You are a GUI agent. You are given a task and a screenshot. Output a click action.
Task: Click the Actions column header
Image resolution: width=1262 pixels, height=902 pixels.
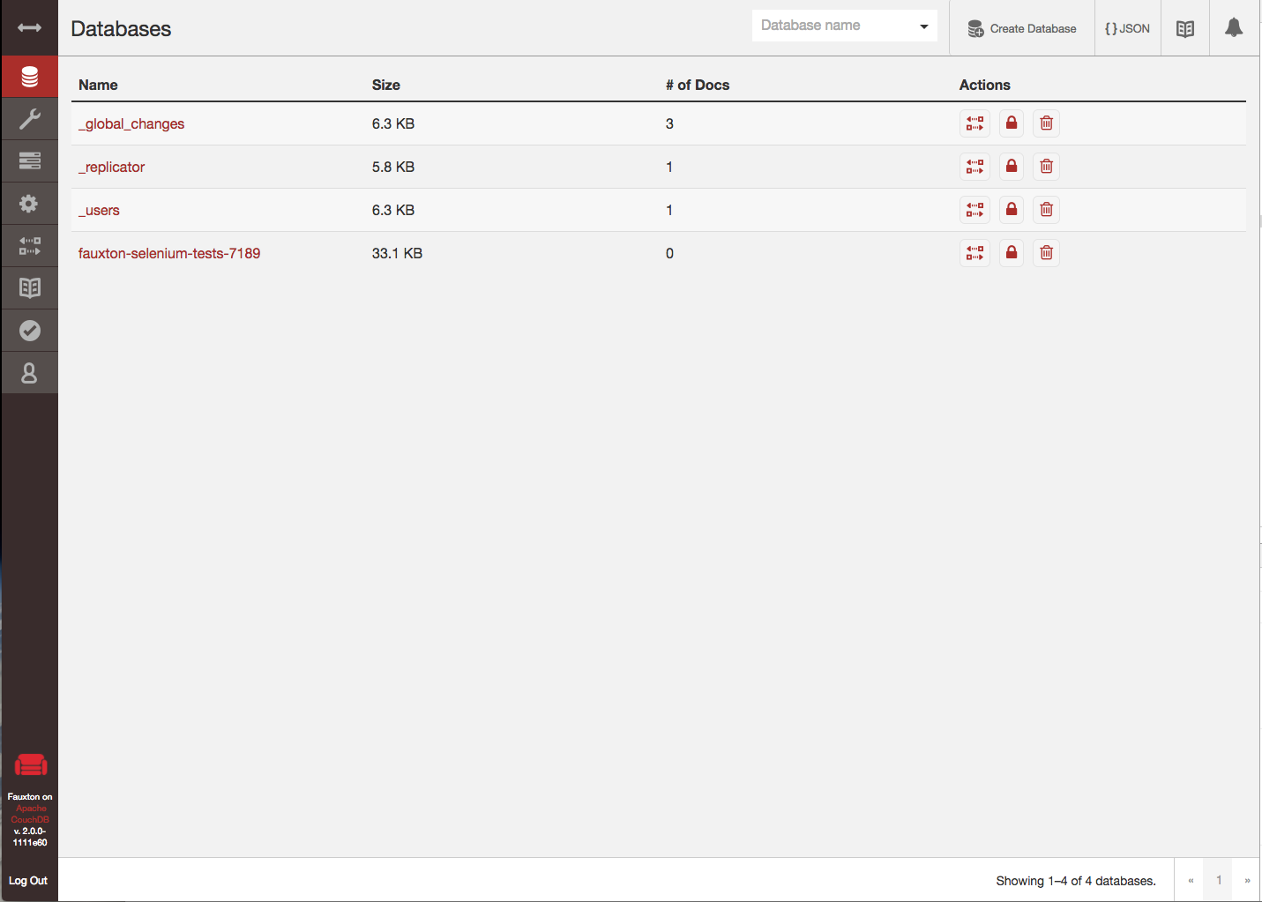985,85
